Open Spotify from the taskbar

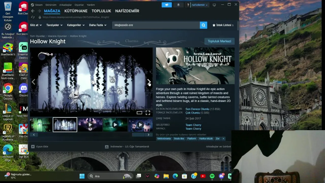[x=212, y=176]
